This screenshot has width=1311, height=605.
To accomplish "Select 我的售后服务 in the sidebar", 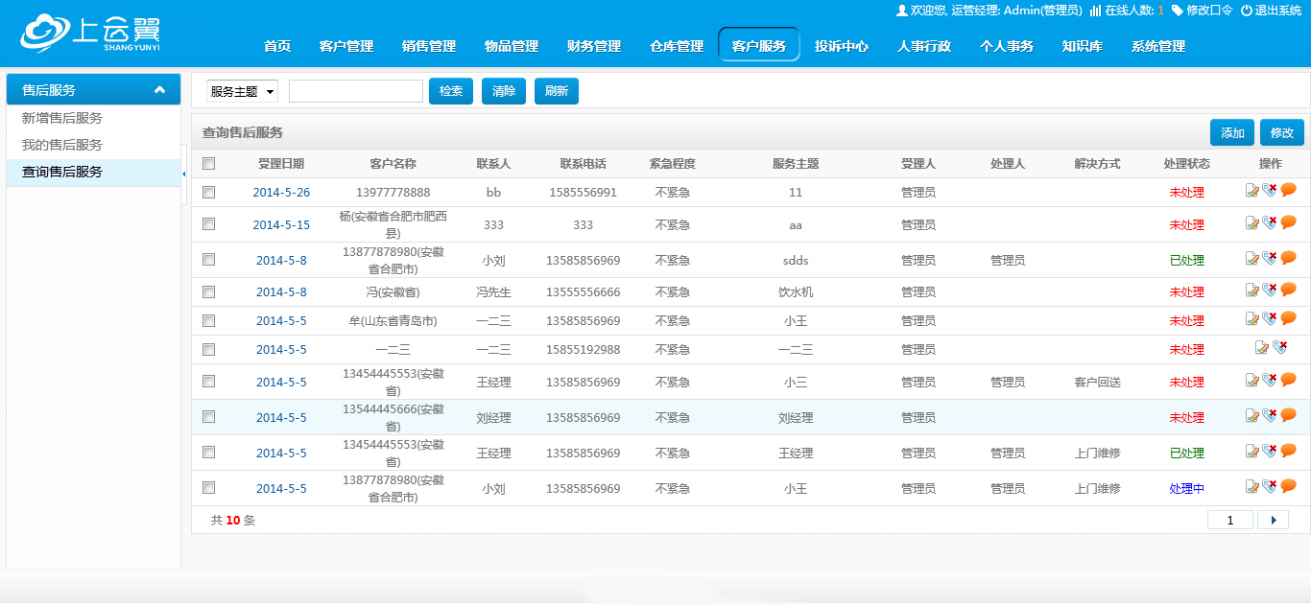I will click(62, 145).
